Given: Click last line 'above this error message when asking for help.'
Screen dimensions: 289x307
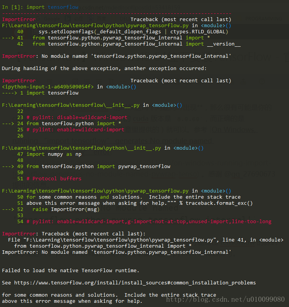Looking at the screenshot, I should tap(72, 301).
